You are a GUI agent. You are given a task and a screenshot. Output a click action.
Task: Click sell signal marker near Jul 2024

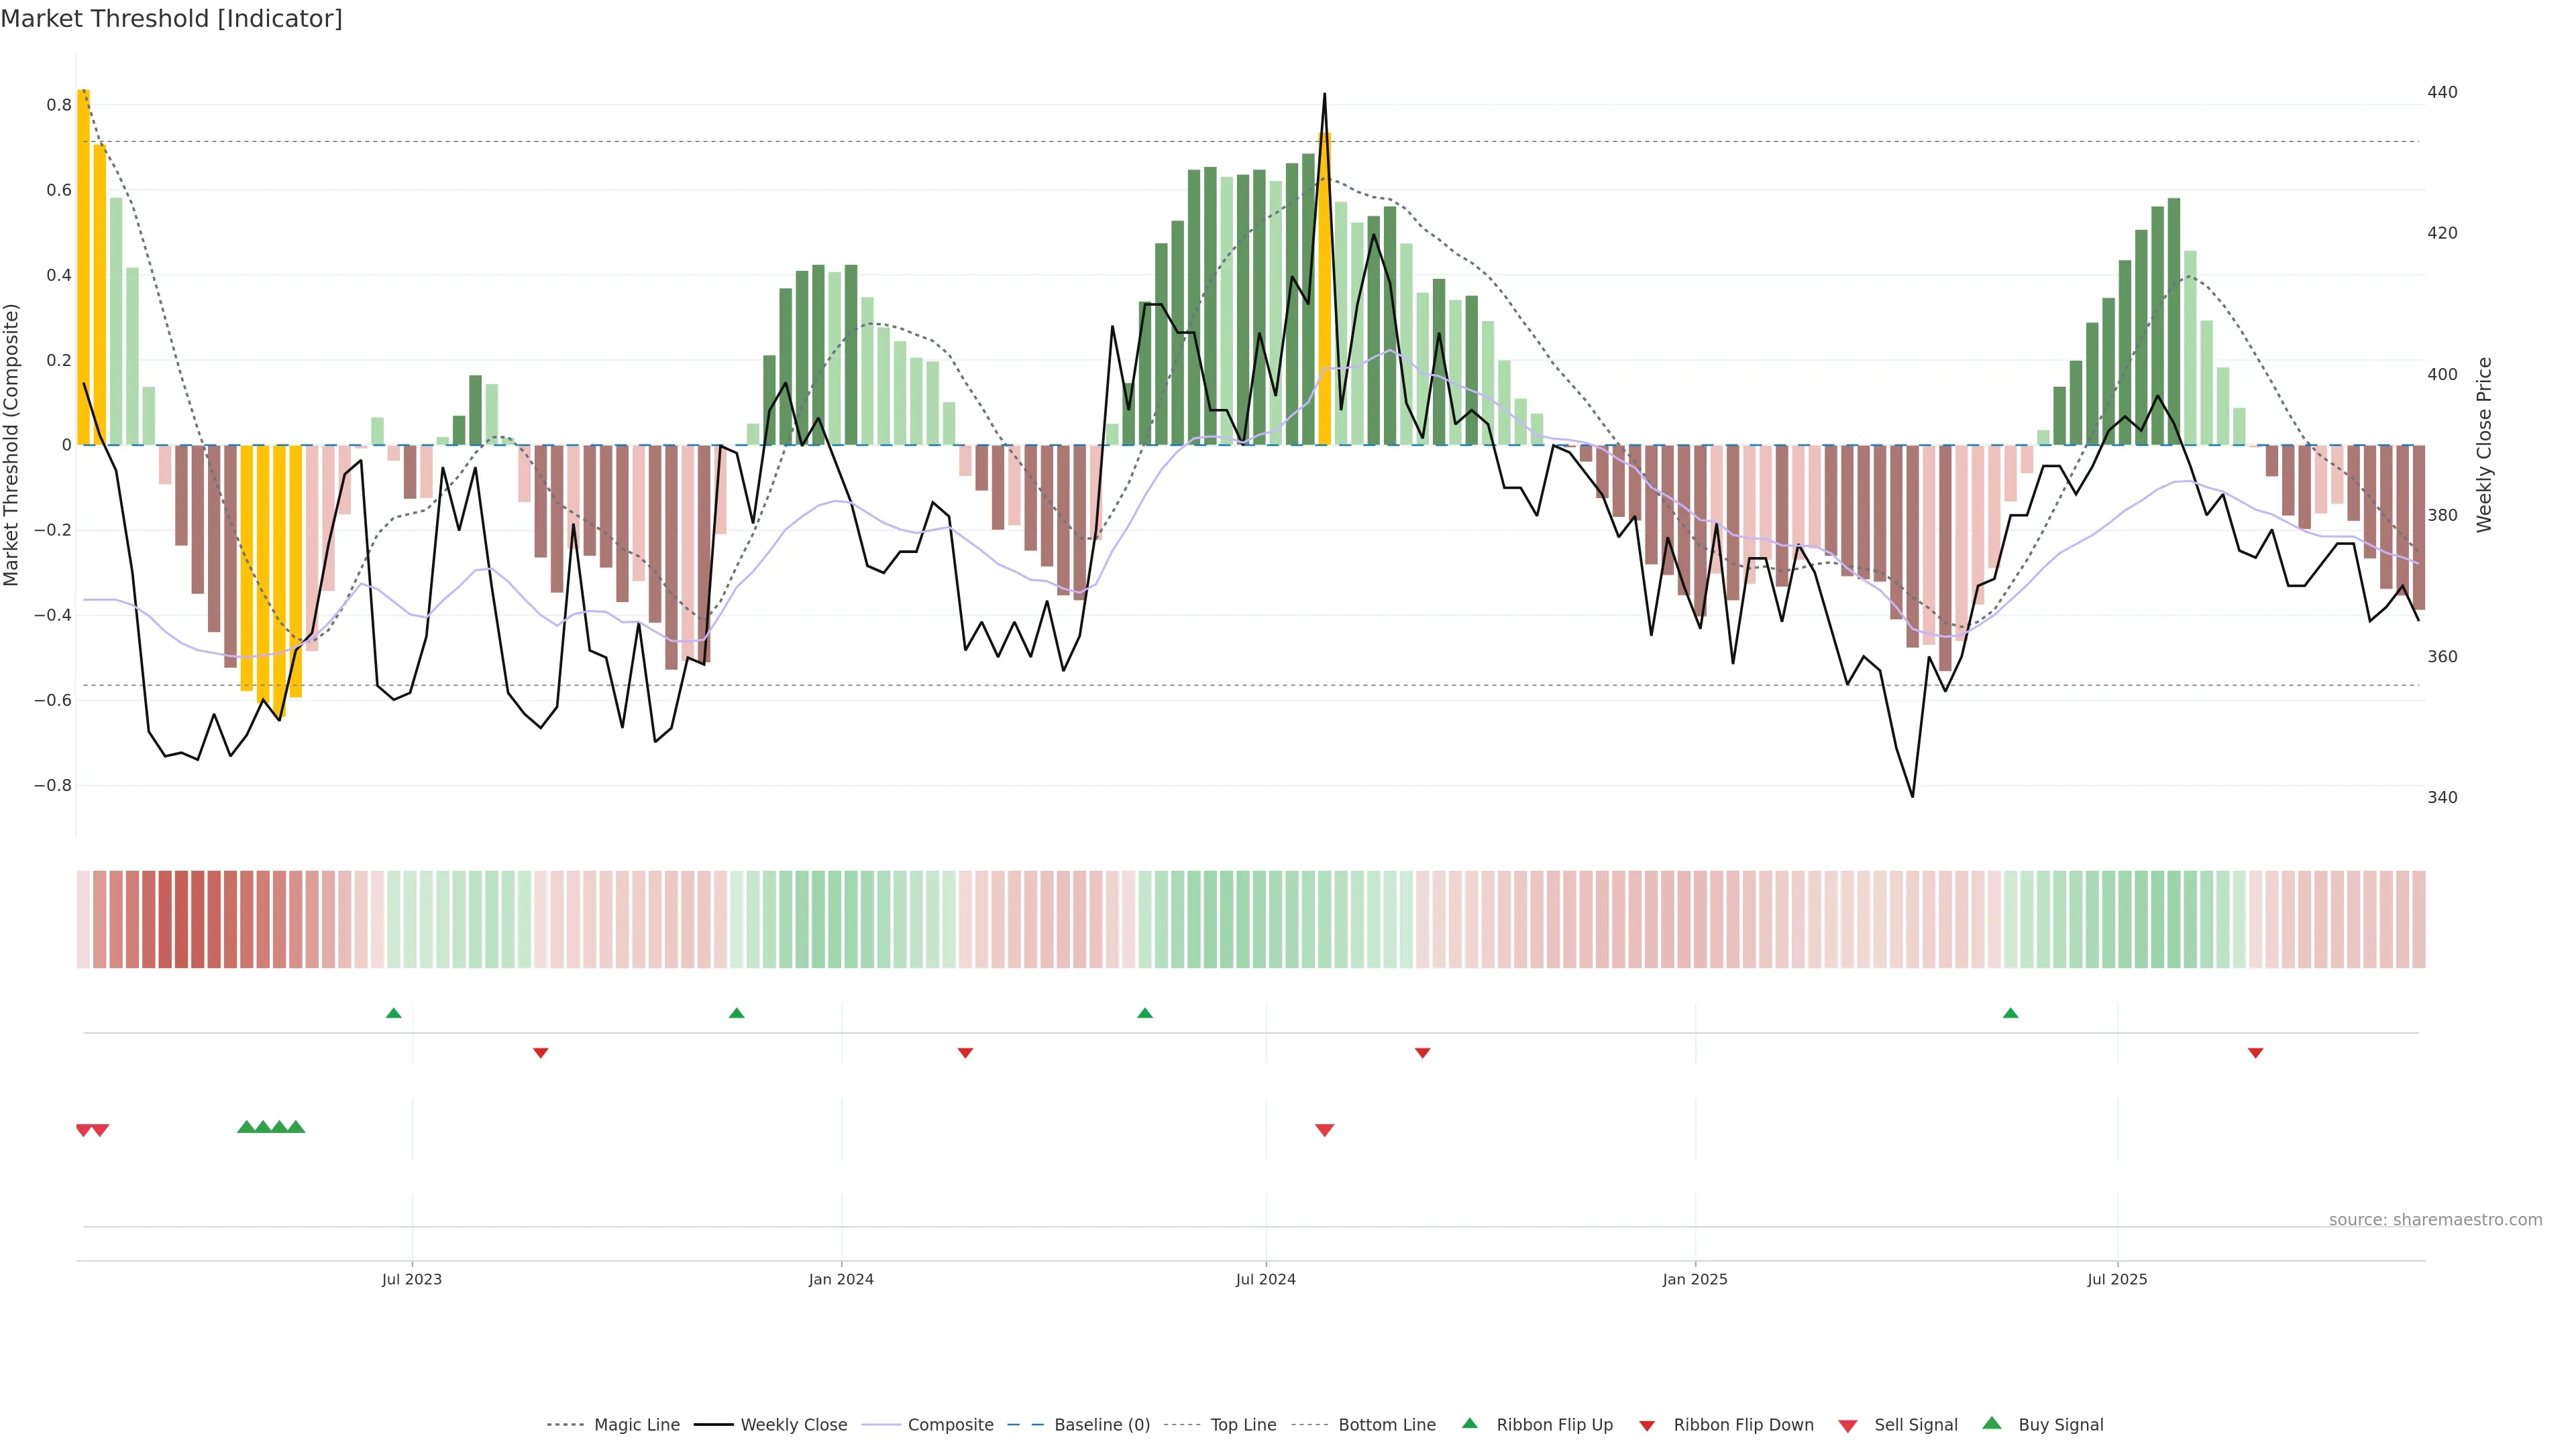point(1324,1130)
